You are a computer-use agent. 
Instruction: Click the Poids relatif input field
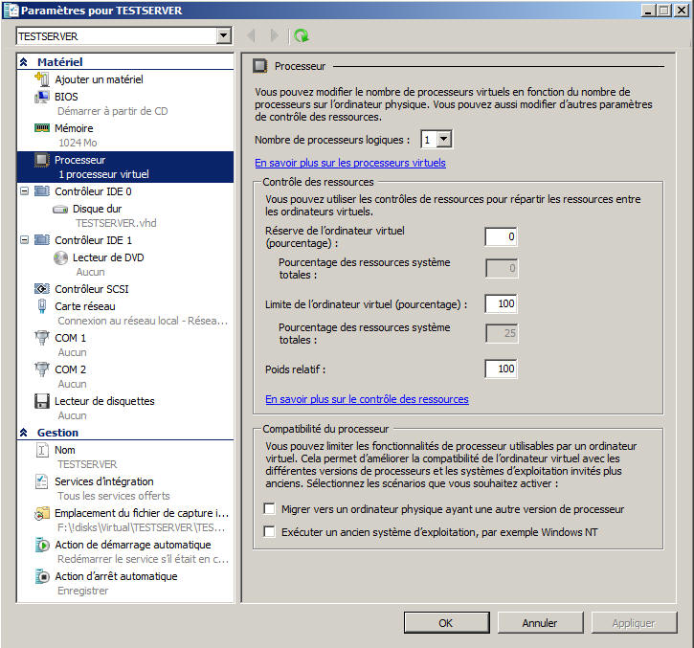[501, 369]
